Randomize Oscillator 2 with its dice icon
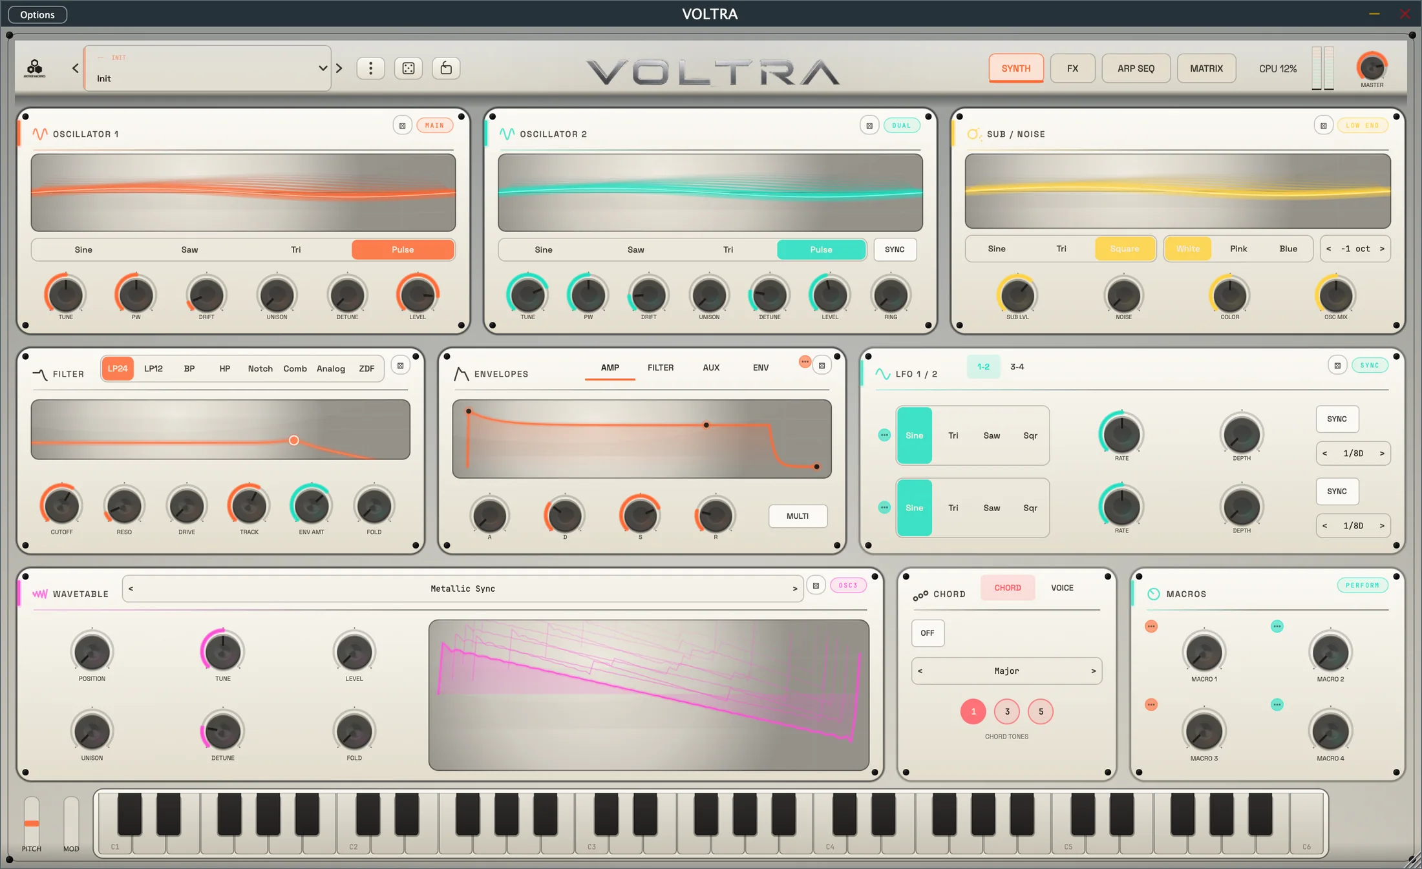This screenshot has width=1422, height=869. [869, 125]
